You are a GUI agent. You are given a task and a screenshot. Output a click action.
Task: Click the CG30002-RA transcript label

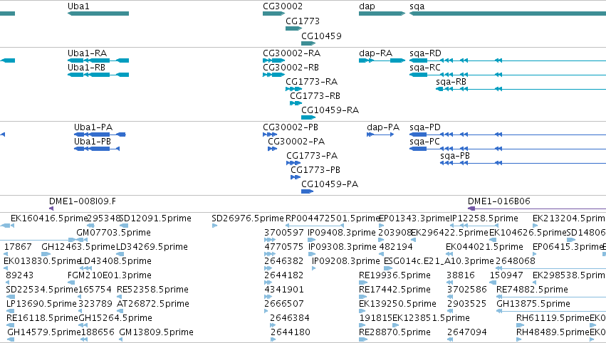point(292,53)
